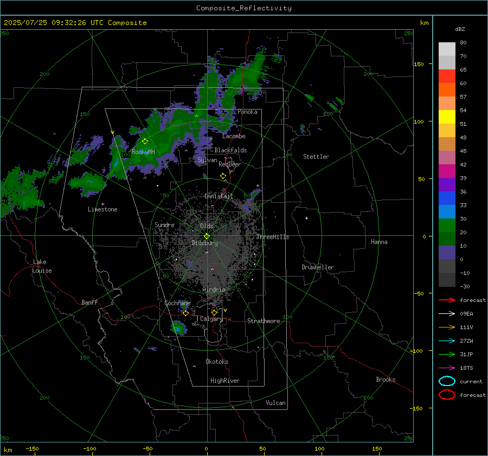Click the red forecast arrow legend icon
488x456 pixels.
point(447,300)
